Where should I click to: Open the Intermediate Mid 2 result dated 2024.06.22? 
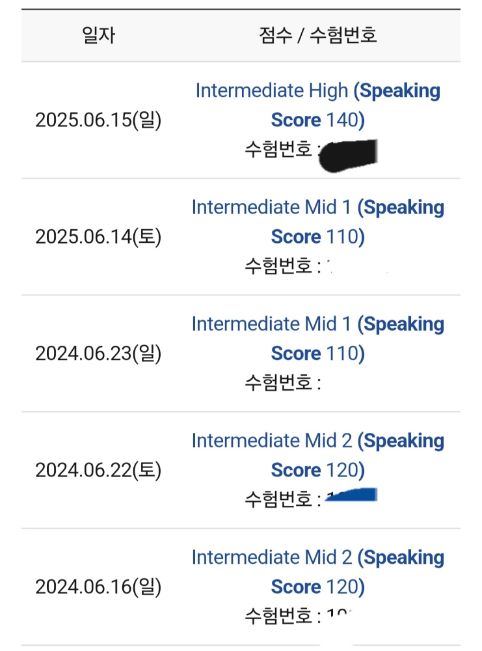tap(317, 455)
